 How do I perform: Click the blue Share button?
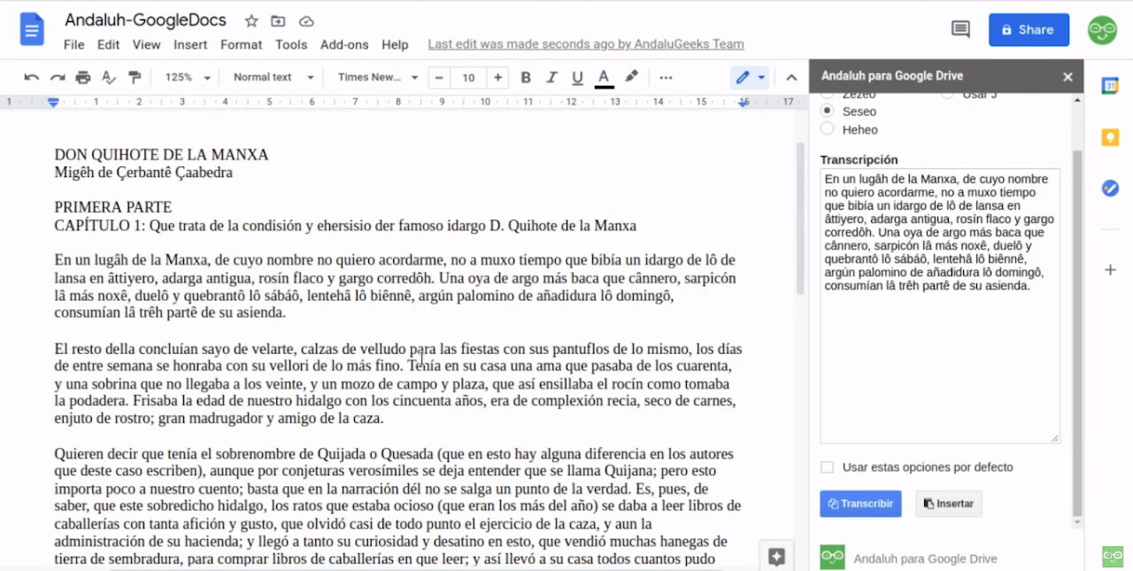tap(1029, 30)
